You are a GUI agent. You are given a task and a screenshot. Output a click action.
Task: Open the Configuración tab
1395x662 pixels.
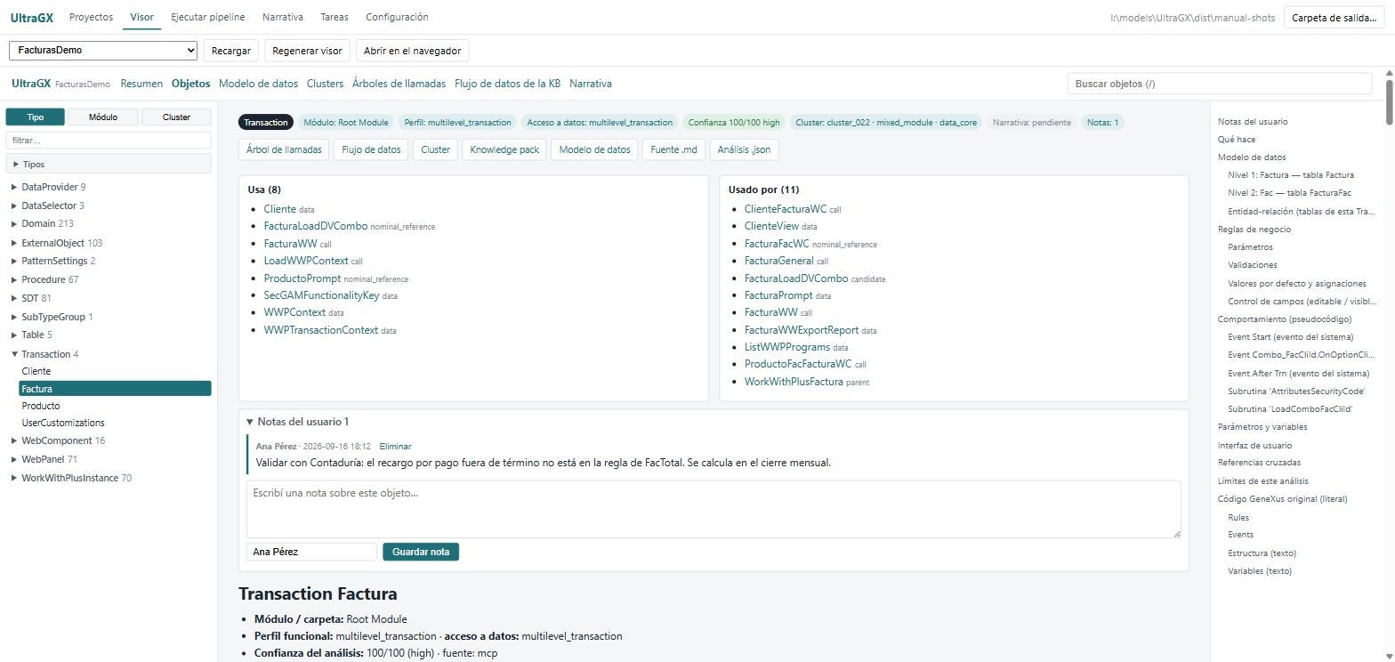pos(397,17)
